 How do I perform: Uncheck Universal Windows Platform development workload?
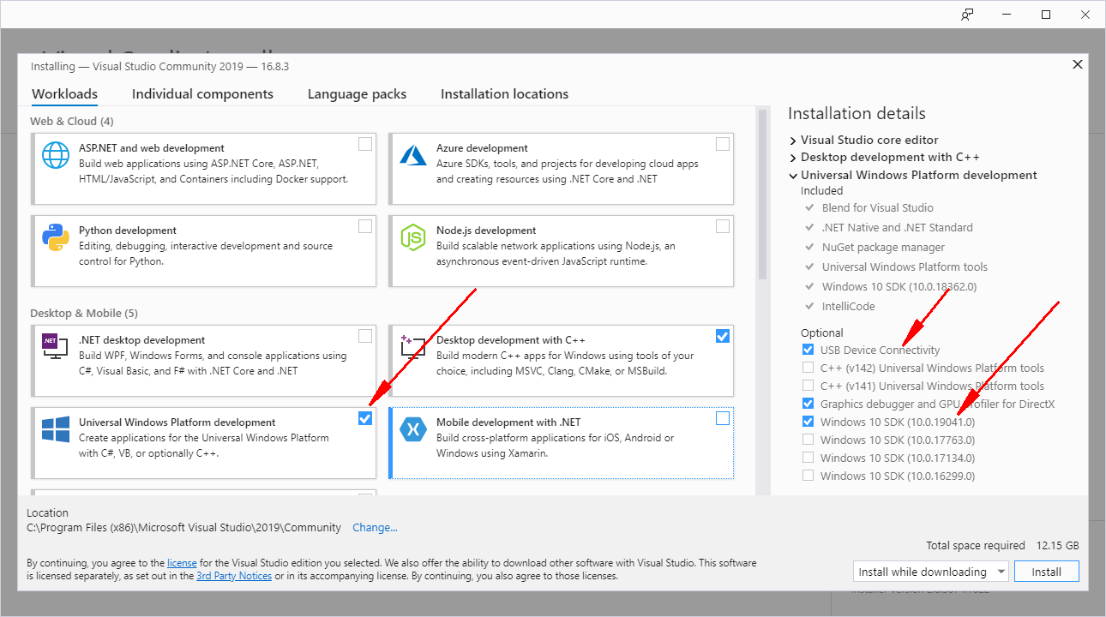[365, 418]
